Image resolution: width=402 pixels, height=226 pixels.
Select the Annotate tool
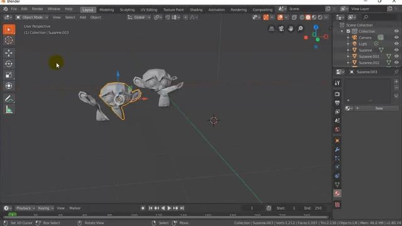[x=9, y=99]
